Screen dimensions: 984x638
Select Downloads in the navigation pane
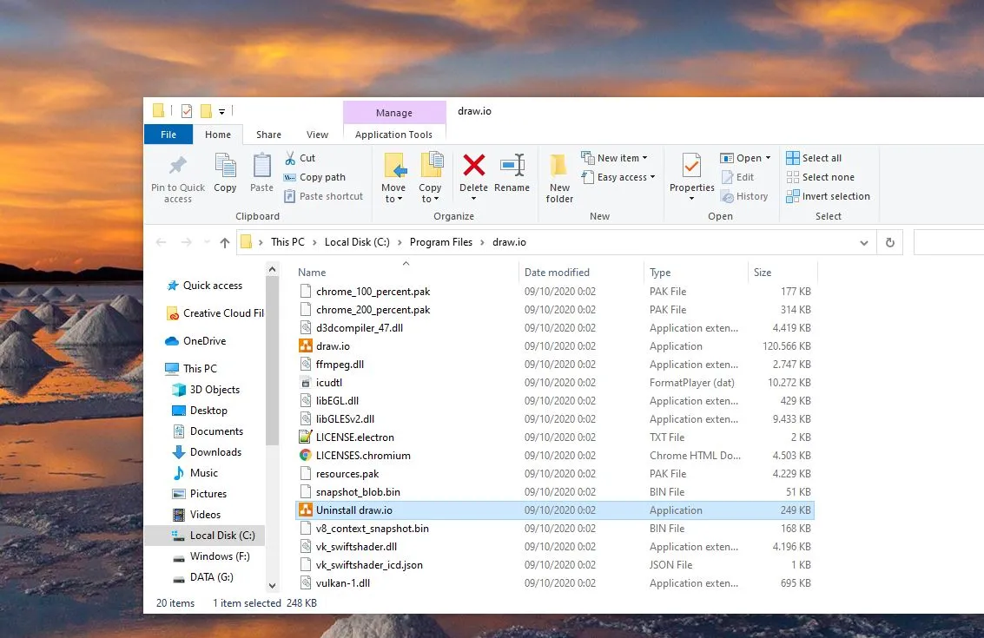pyautogui.click(x=215, y=452)
